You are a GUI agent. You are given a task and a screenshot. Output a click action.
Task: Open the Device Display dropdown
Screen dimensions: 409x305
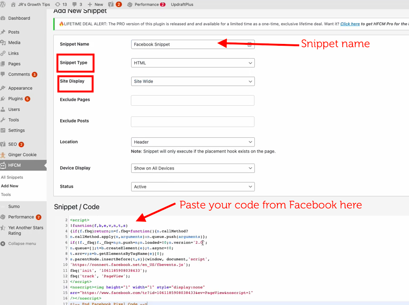tap(193, 168)
